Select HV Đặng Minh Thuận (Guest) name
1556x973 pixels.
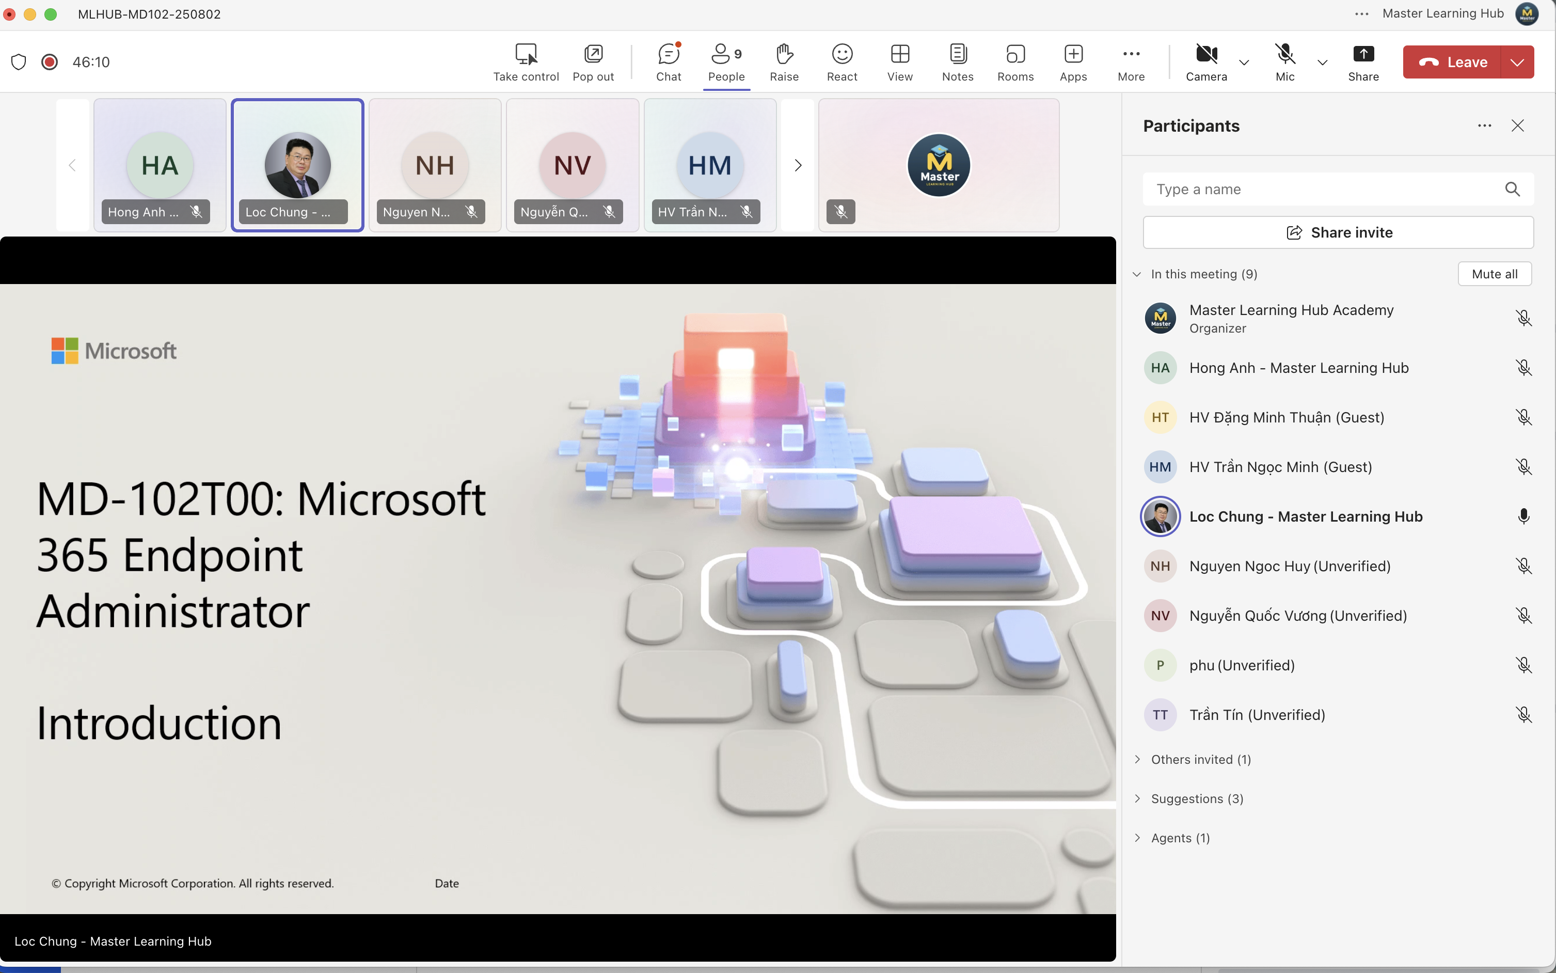click(x=1287, y=417)
